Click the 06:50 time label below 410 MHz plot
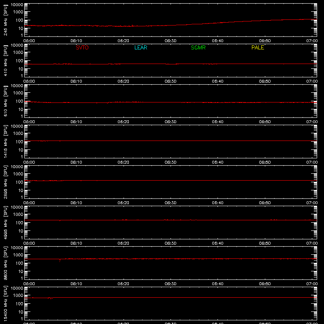Viewport: 324px width, 324px height. (265, 81)
